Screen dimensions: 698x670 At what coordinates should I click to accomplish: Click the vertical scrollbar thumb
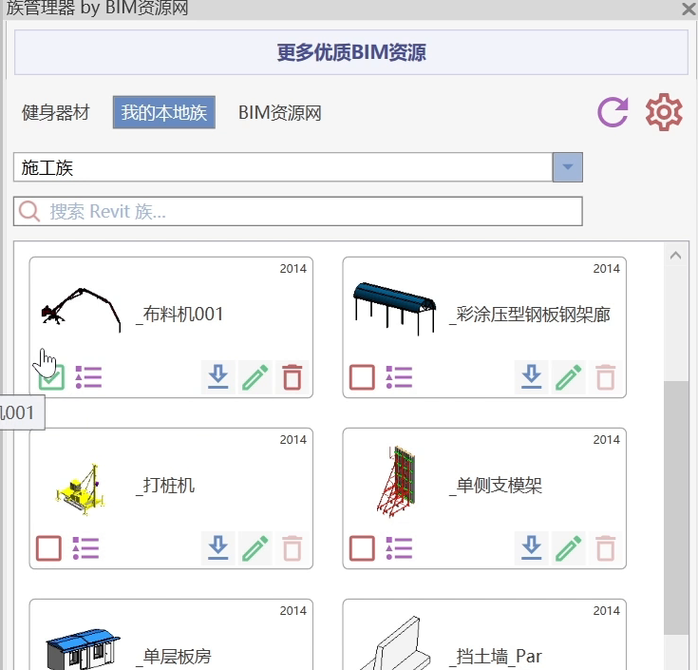[x=676, y=507]
